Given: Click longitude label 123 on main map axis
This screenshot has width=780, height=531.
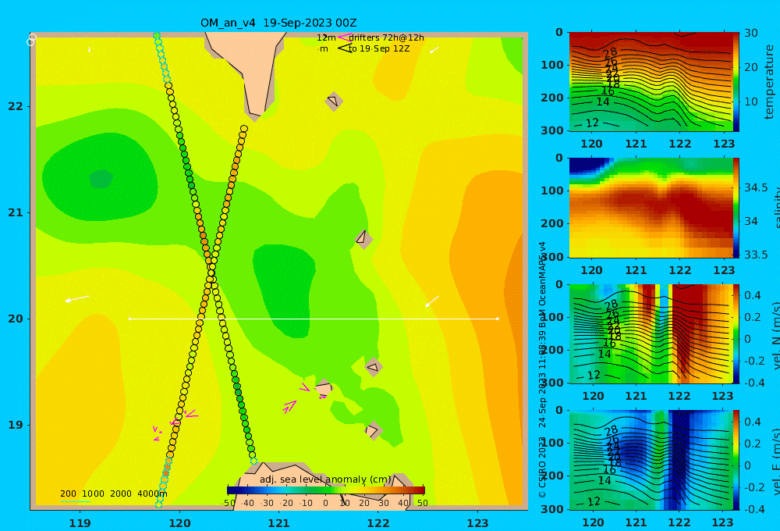Looking at the screenshot, I should pos(478,523).
